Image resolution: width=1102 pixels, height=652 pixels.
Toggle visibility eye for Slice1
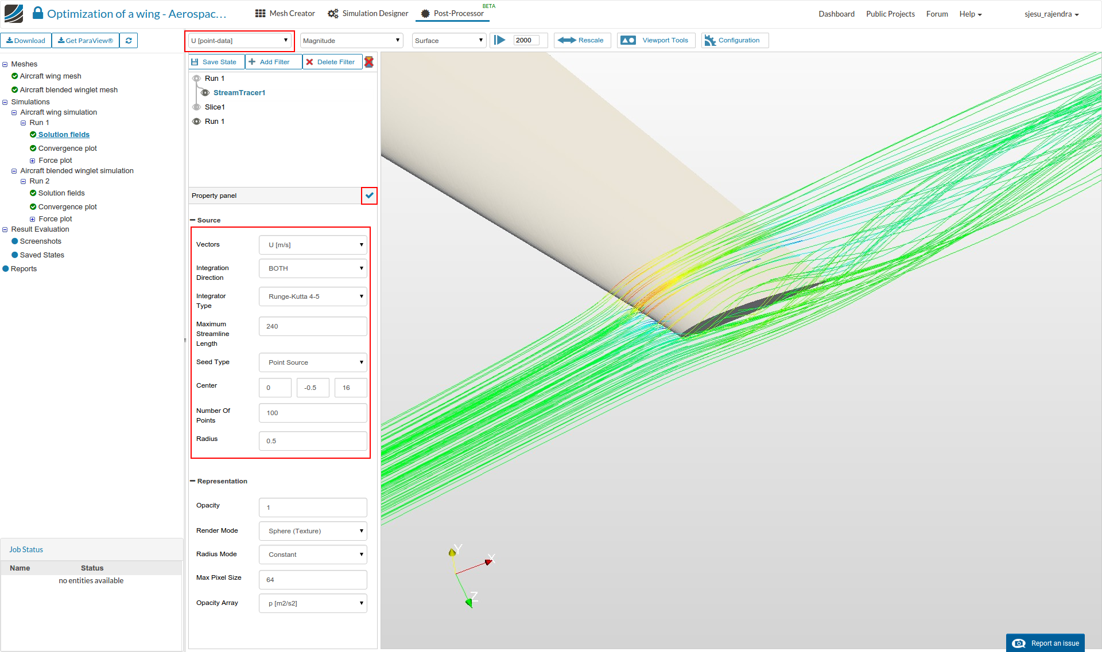196,107
